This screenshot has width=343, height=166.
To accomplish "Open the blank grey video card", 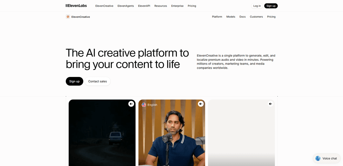I will coord(241,133).
